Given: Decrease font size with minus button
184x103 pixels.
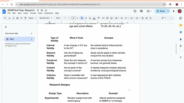Looking at the screenshot, I should pos(69,18).
